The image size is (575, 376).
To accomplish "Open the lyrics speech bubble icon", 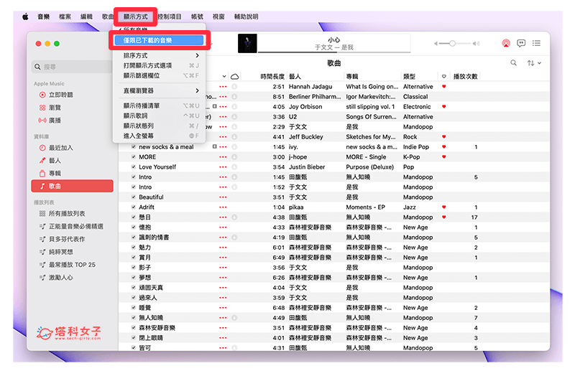I will coord(521,43).
